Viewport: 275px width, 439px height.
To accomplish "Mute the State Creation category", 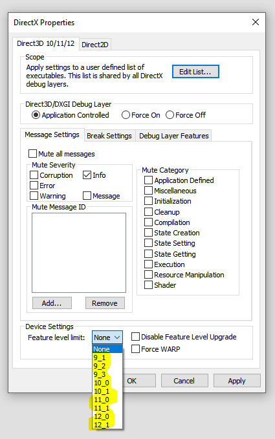I will (148, 233).
